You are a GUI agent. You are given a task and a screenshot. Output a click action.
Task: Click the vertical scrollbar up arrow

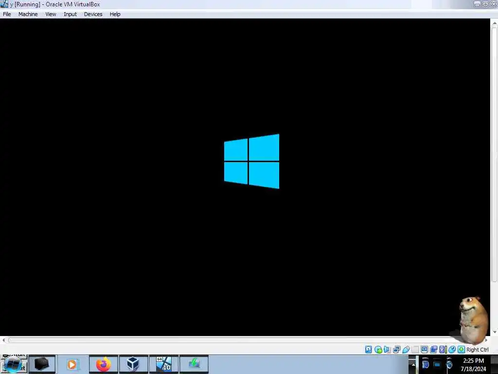[494, 23]
